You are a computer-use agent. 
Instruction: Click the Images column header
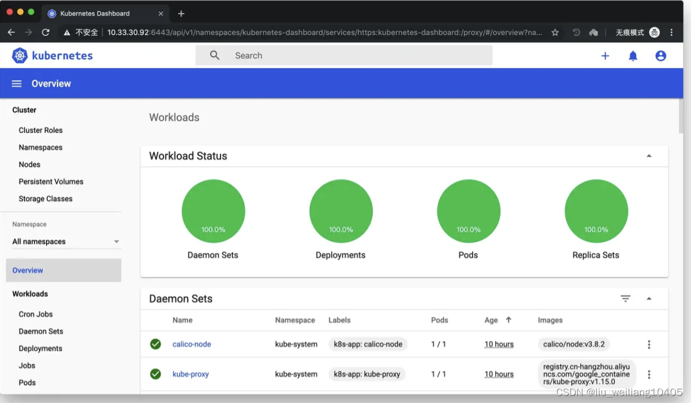point(550,320)
